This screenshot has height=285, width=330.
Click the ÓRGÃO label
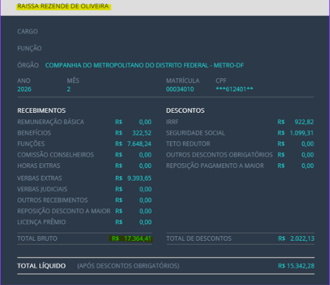pyautogui.click(x=28, y=65)
